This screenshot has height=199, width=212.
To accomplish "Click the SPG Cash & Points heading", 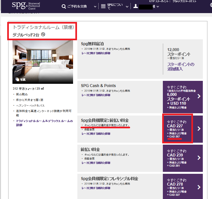I will (98, 86).
